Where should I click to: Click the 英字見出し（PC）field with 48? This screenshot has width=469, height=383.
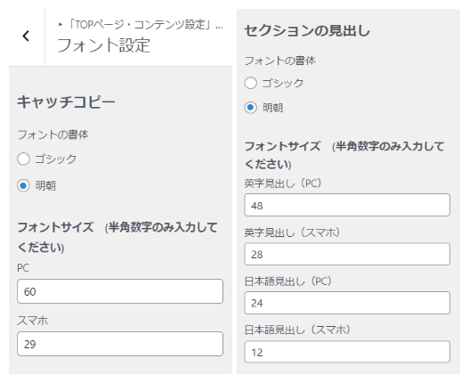(347, 205)
